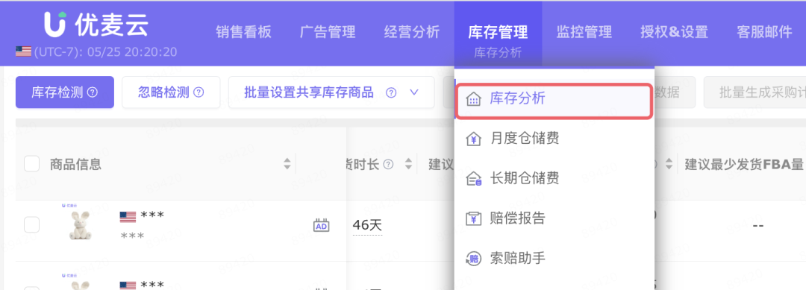Tick the checkbox of the 46天 product row

[x=32, y=225]
